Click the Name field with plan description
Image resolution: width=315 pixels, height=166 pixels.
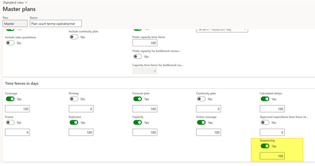point(55,24)
